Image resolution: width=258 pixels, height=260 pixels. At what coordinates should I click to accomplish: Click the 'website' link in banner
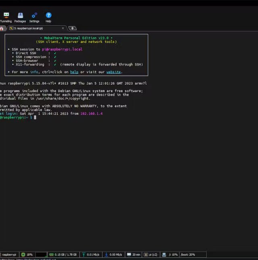pos(113,72)
